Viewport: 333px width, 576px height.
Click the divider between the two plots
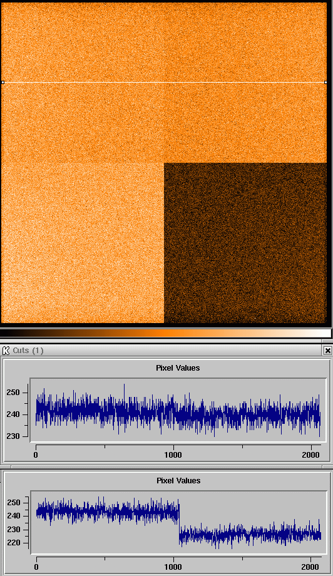[x=166, y=467]
